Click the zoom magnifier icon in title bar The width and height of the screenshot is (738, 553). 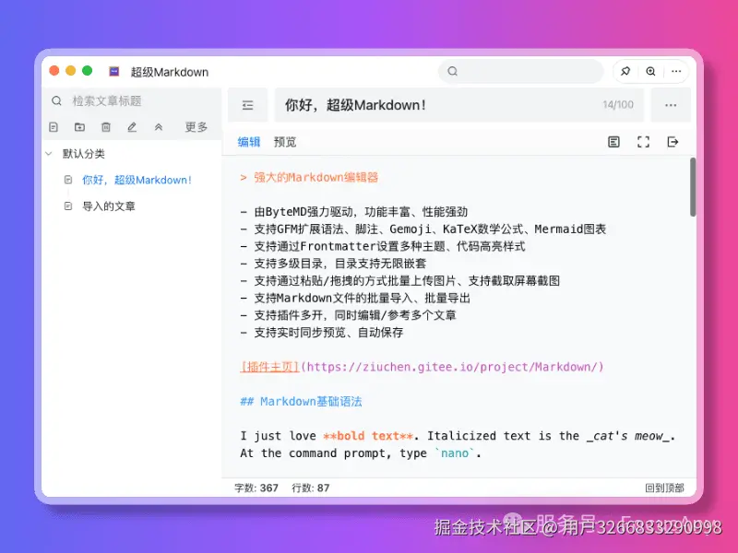[650, 71]
